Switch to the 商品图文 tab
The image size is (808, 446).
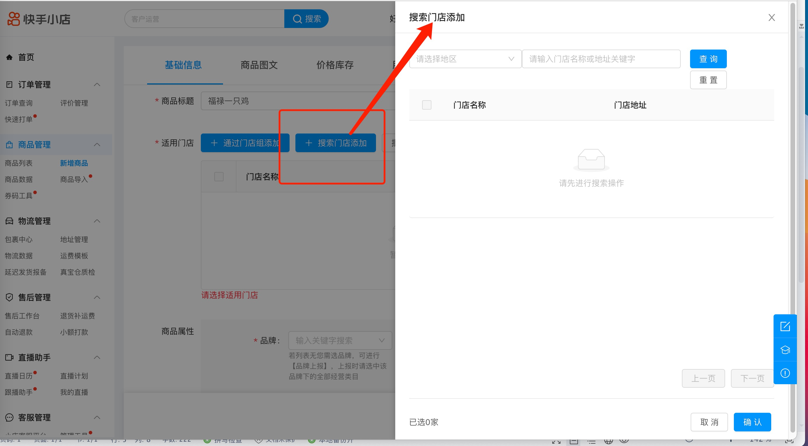259,65
